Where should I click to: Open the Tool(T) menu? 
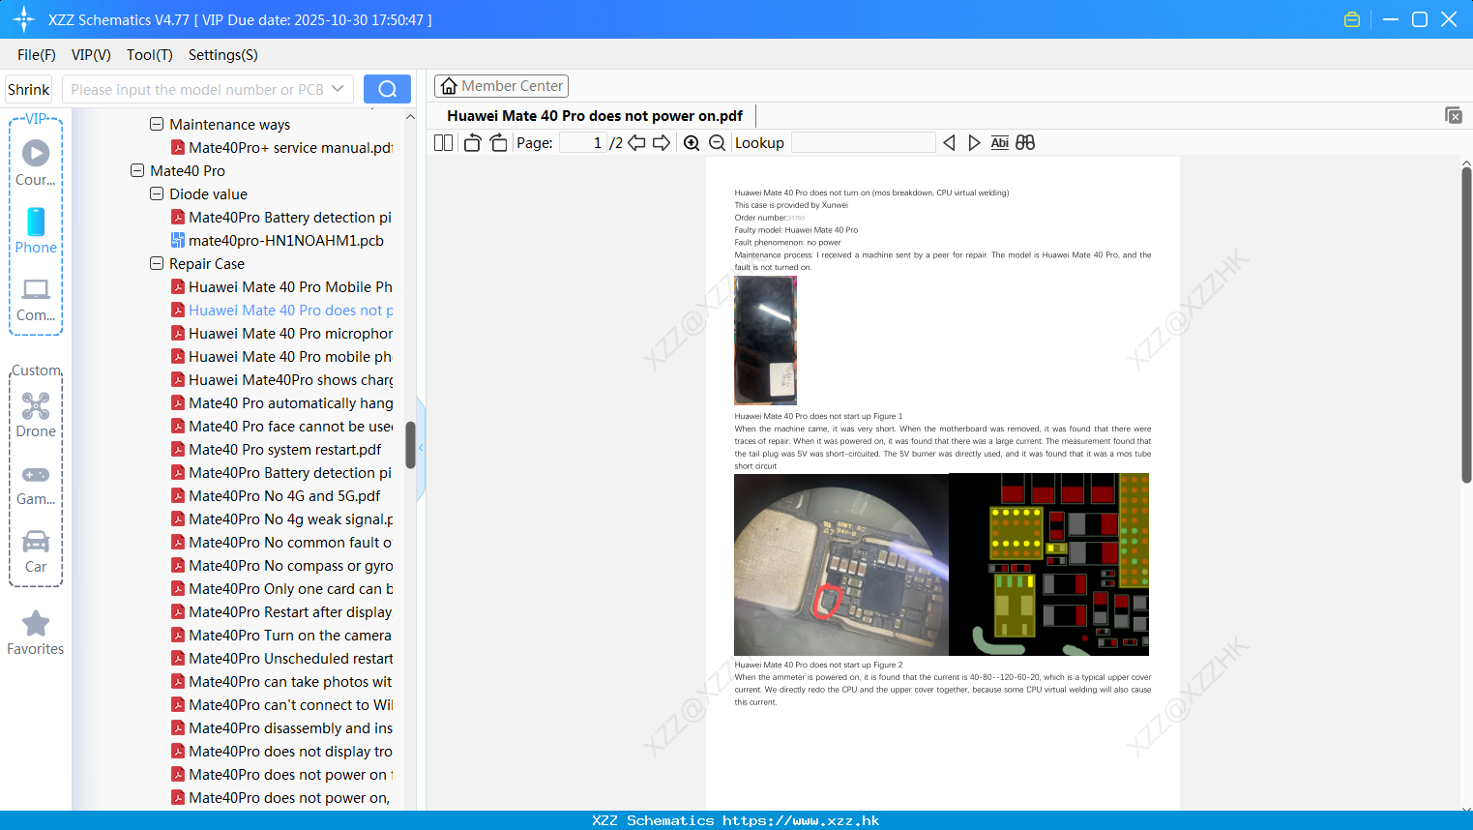150,55
